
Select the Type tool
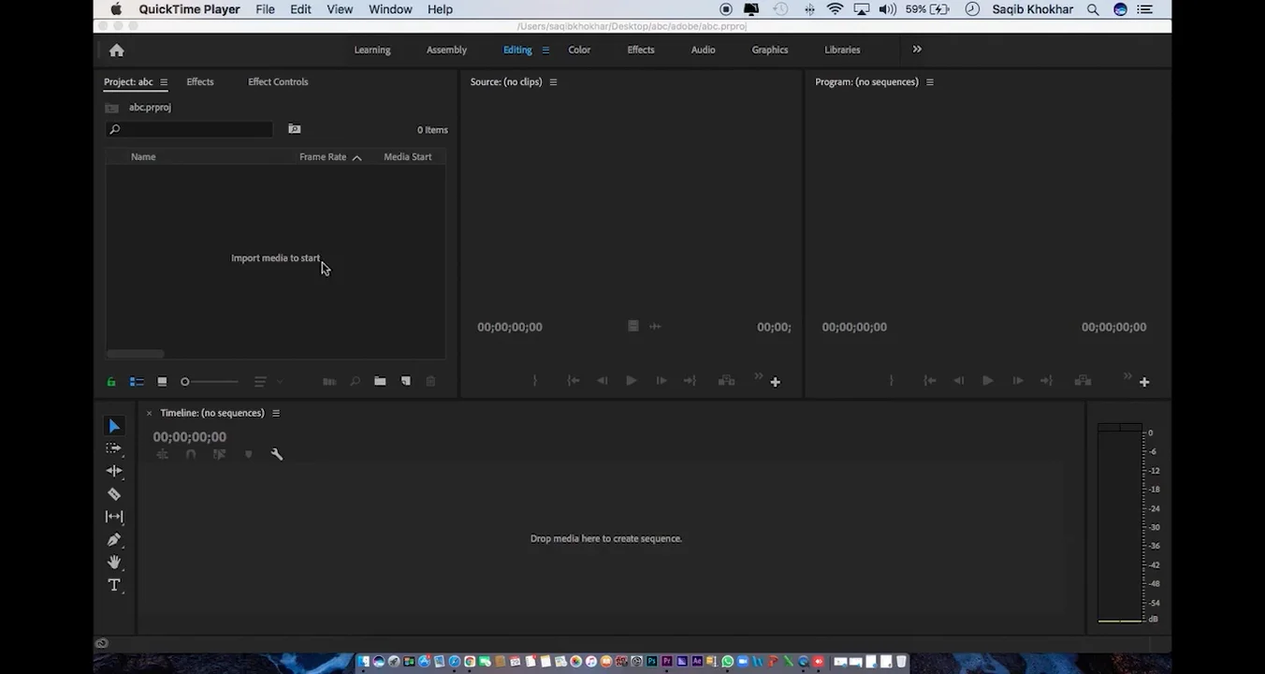coord(114,585)
